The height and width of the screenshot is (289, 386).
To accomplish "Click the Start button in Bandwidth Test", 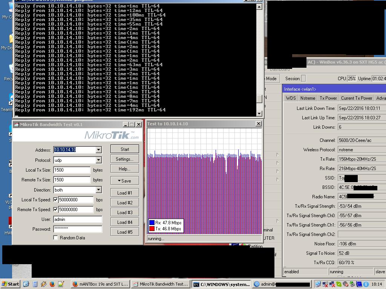I will (124, 149).
